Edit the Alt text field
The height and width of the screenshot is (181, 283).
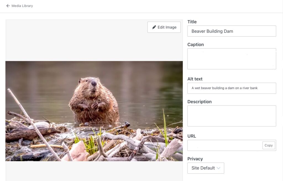[232, 88]
